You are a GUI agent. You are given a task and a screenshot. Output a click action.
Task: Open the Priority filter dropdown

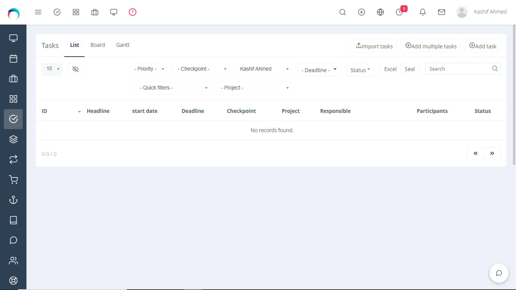(x=148, y=69)
